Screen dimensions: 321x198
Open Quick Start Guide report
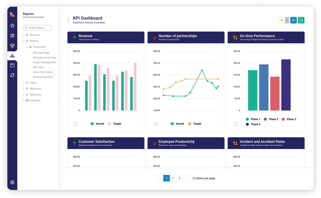pos(43,72)
